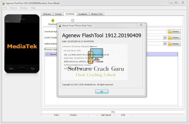Select the Download tab
Viewport: 189px width, 124px height.
coord(70,14)
